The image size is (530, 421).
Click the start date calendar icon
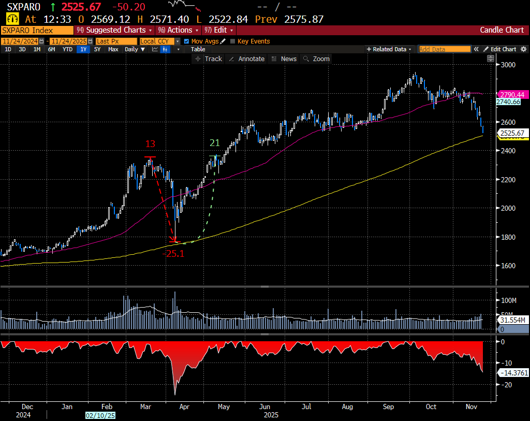pos(41,41)
